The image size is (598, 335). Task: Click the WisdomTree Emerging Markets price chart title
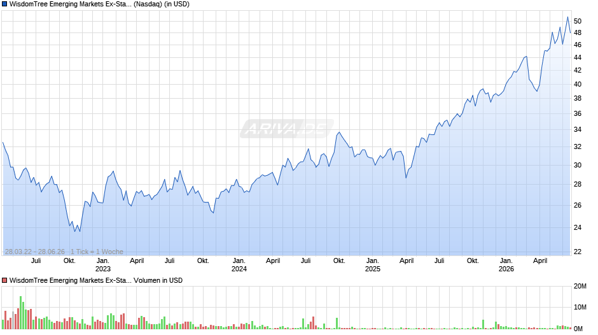[99, 4]
